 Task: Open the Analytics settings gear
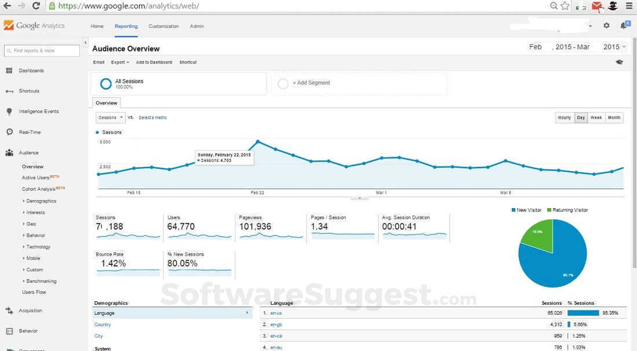coord(606,25)
